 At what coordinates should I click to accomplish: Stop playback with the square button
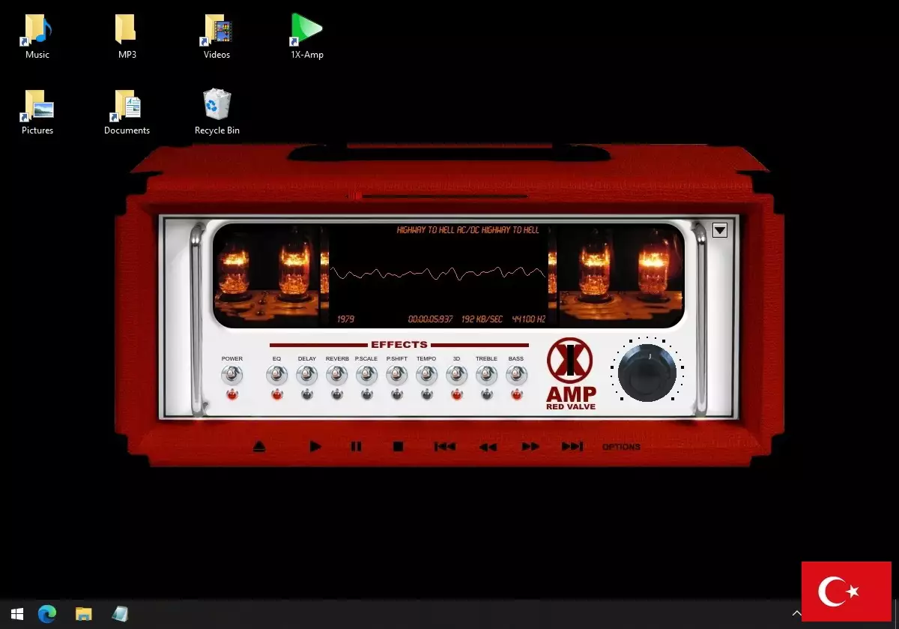[398, 447]
